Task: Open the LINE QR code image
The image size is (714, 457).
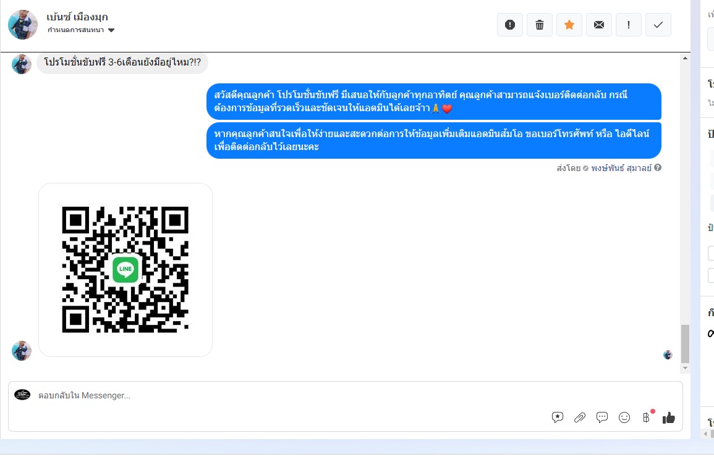Action: click(x=125, y=270)
